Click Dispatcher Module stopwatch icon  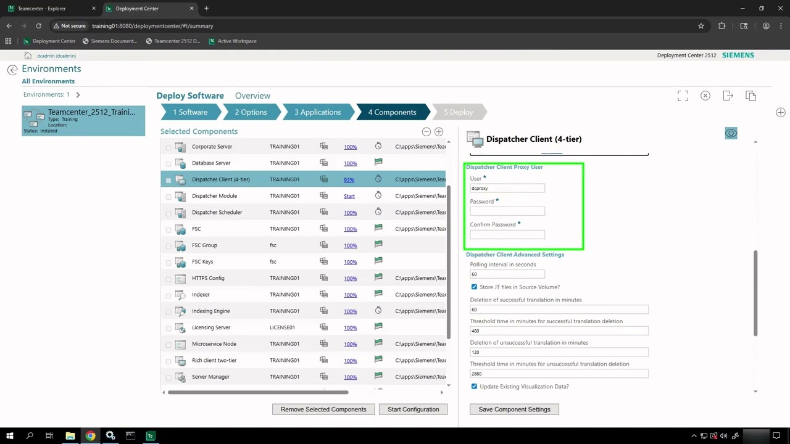pos(378,195)
